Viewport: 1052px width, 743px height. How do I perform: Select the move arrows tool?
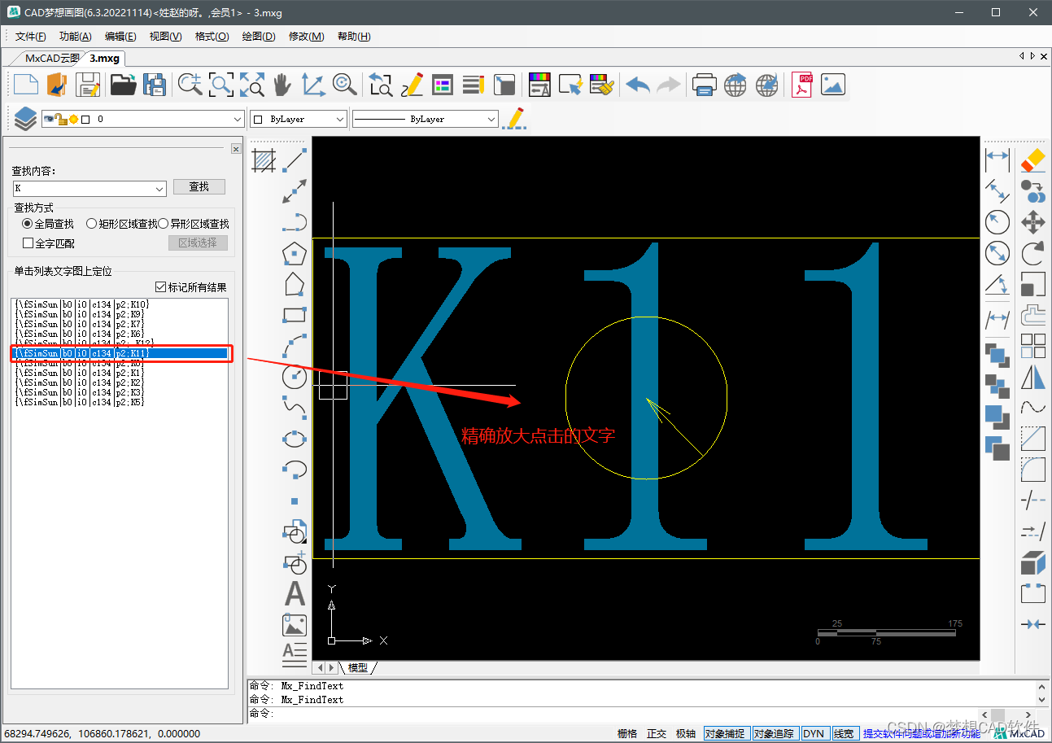click(1032, 222)
